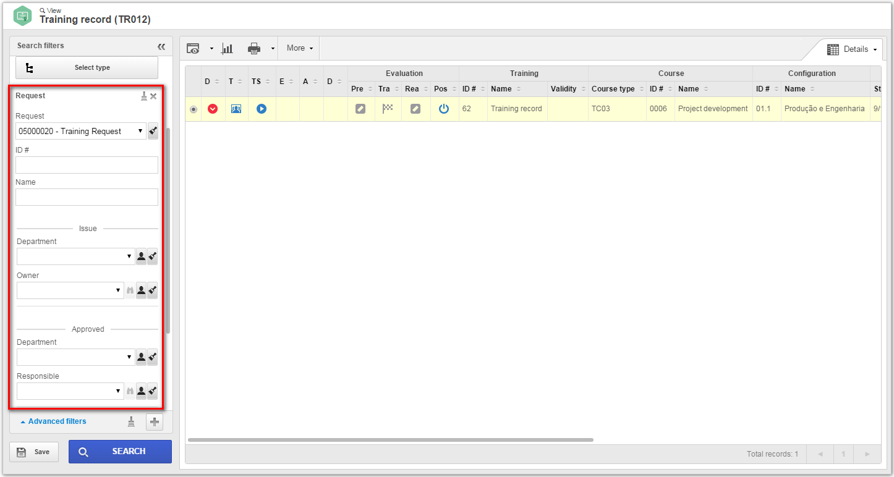Clear the Request filter group with broom icon
This screenshot has height=477, width=894.
[144, 96]
